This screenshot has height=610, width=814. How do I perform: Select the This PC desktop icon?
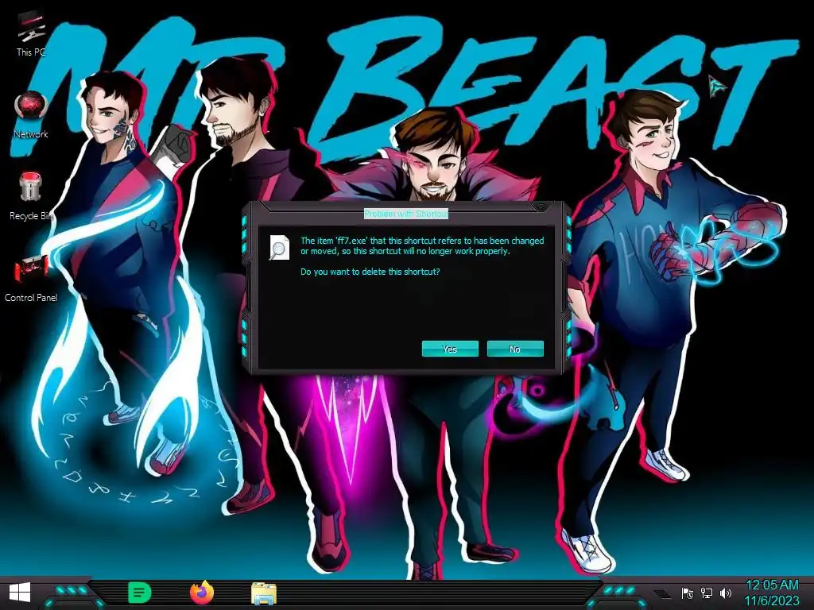click(x=31, y=33)
